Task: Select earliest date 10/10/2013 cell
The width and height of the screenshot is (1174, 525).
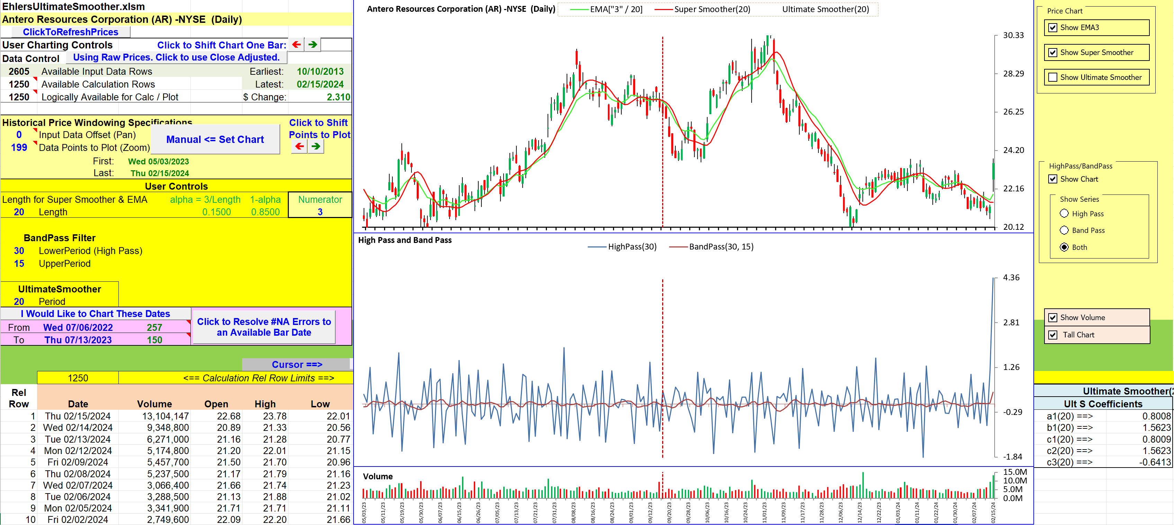Action: point(320,72)
